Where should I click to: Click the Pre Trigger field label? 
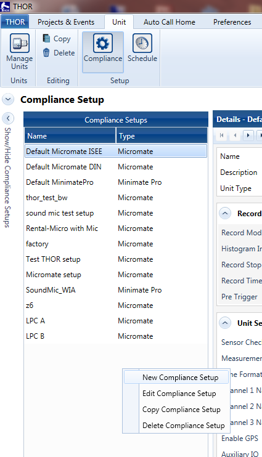tap(239, 297)
